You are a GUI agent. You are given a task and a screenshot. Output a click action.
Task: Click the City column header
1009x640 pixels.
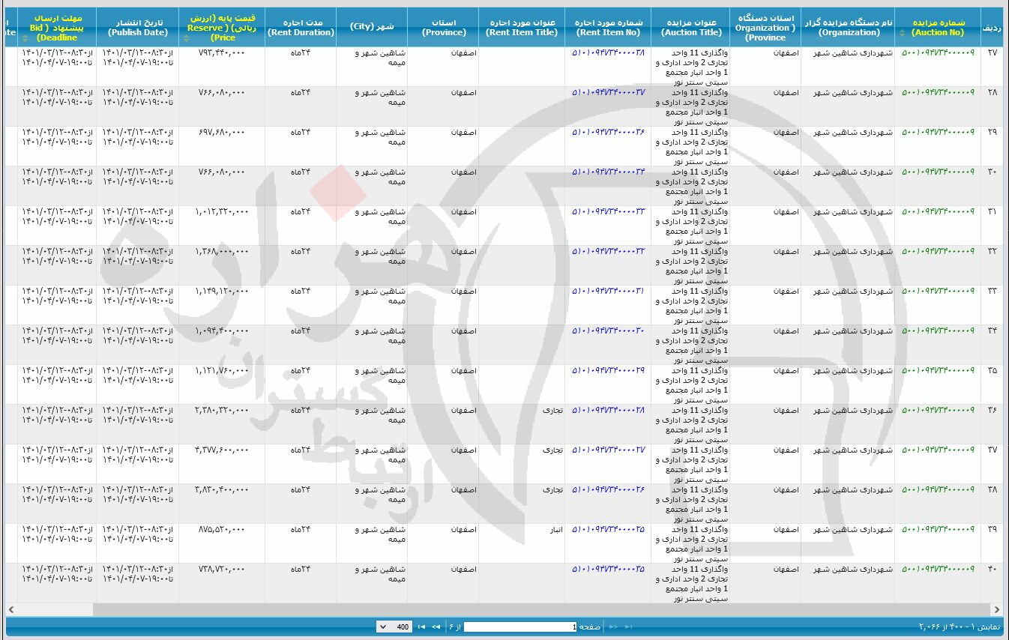pyautogui.click(x=373, y=28)
